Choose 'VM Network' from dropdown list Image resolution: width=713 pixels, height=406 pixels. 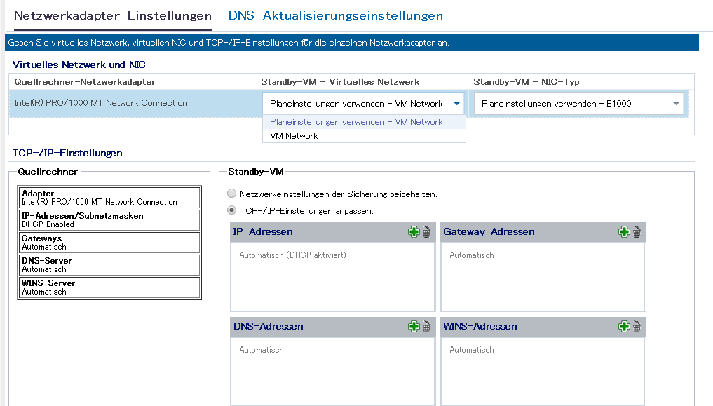tap(294, 136)
